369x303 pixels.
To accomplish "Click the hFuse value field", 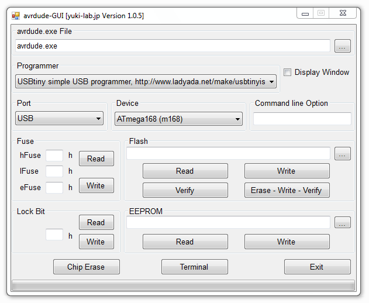I will (x=54, y=156).
